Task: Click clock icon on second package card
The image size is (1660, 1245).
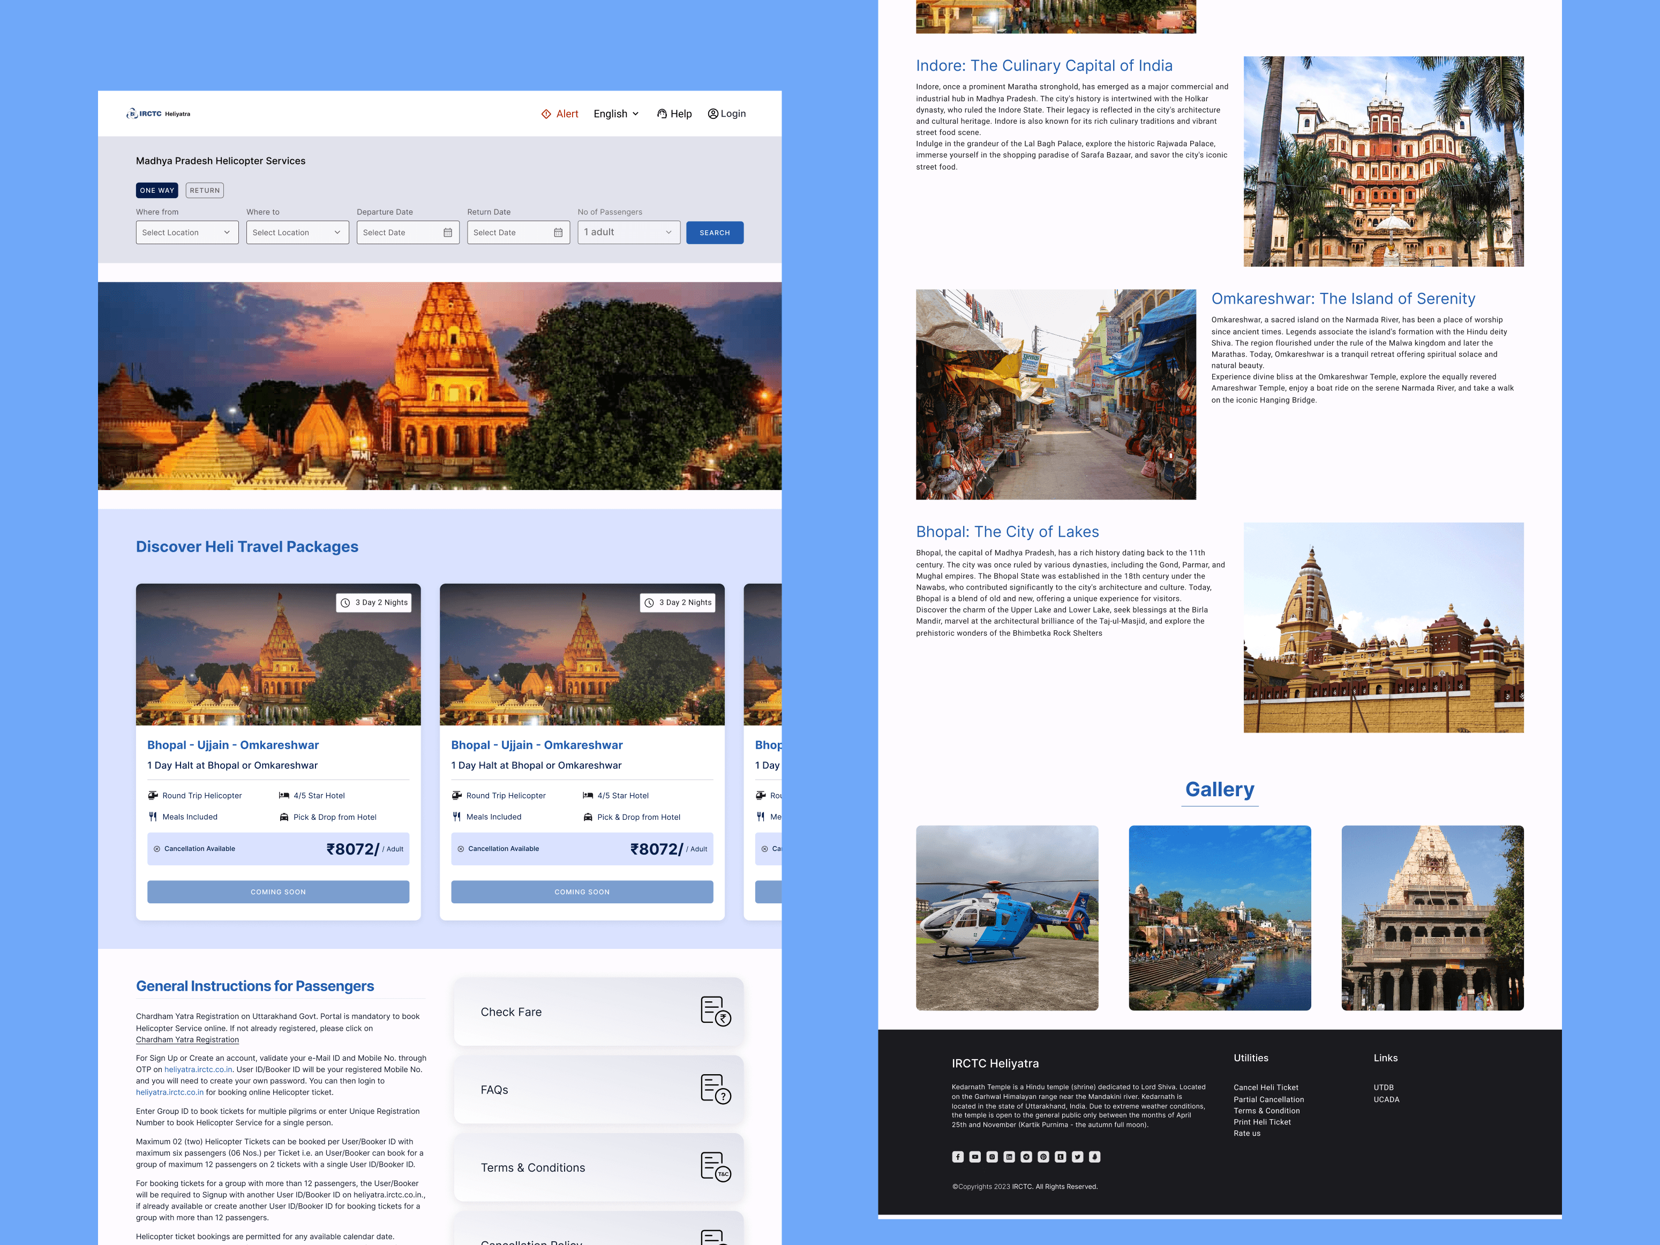Action: 649,603
